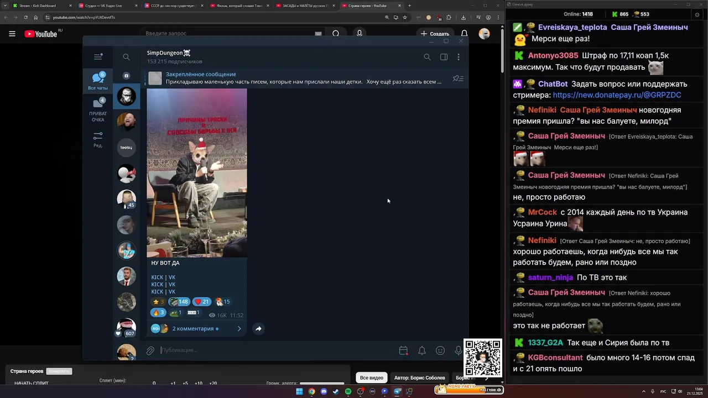
Task: Click the address bar youtube.com URL
Action: pos(84,17)
